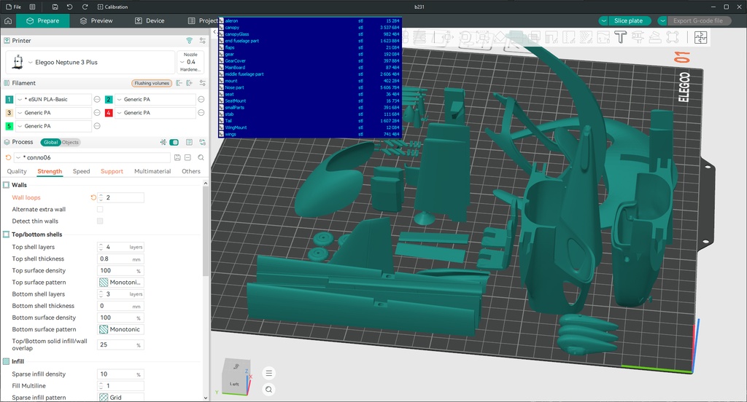Click the printer Wi-Fi connection icon
This screenshot has height=402, width=747.
click(x=189, y=41)
